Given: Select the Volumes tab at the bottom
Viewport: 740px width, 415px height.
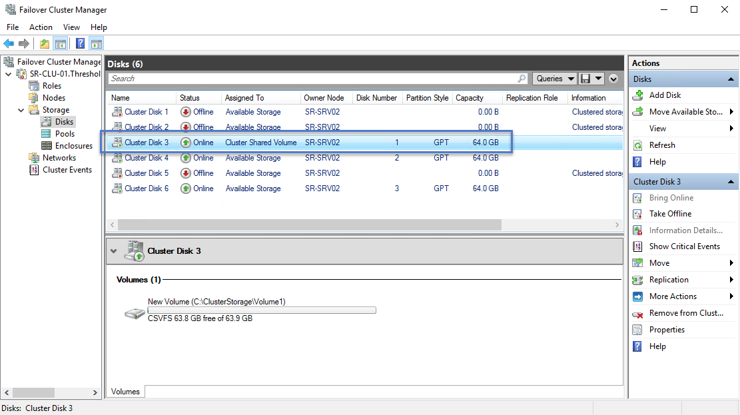Looking at the screenshot, I should pos(125,392).
